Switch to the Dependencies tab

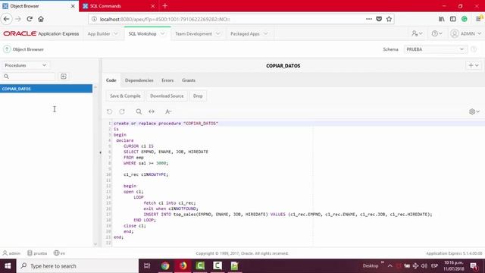tap(139, 80)
